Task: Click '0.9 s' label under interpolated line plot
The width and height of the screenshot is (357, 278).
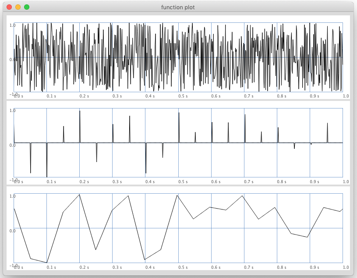Action: pyautogui.click(x=314, y=267)
